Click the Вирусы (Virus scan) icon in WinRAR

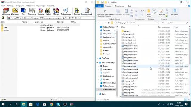point(77,11)
